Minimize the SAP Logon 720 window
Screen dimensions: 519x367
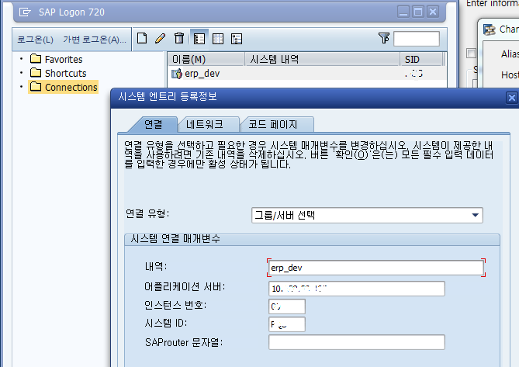click(403, 12)
